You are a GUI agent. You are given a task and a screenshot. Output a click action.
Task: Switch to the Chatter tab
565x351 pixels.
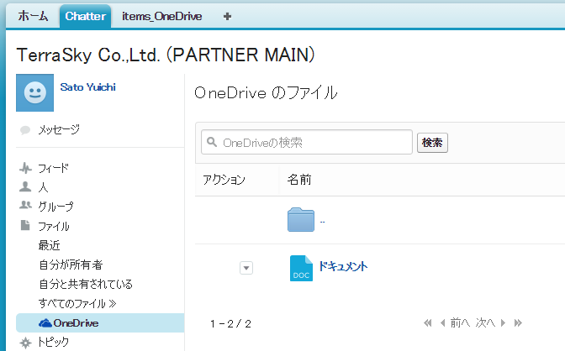(x=86, y=16)
